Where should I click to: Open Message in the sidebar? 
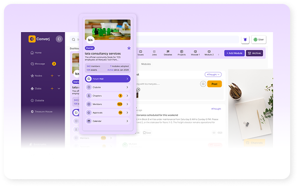click(x=38, y=64)
